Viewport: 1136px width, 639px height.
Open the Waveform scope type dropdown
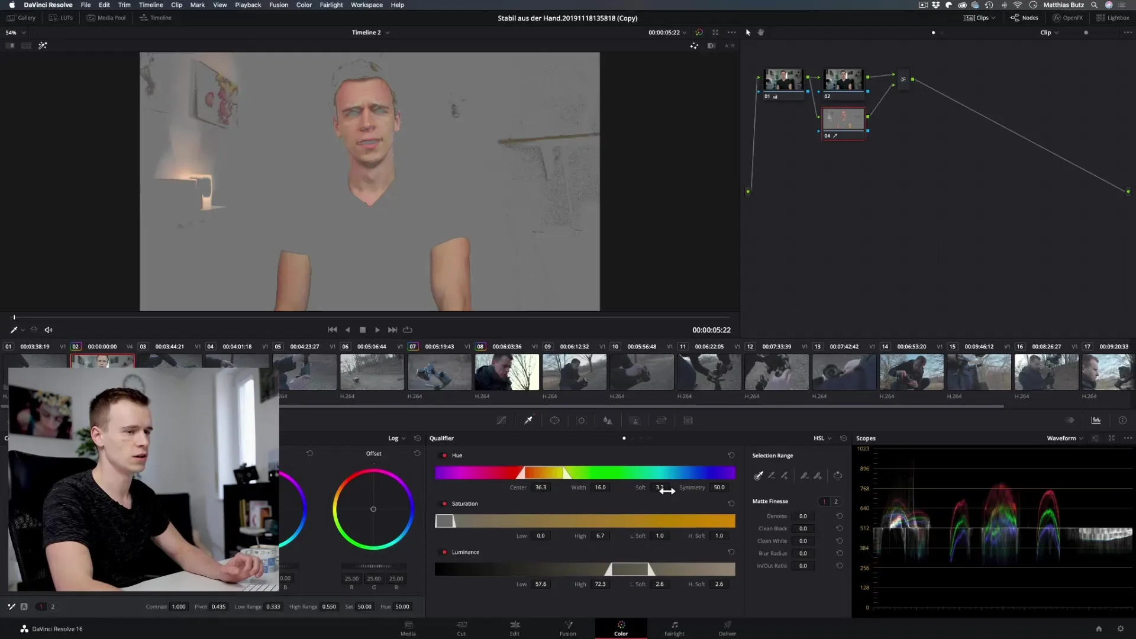1064,438
